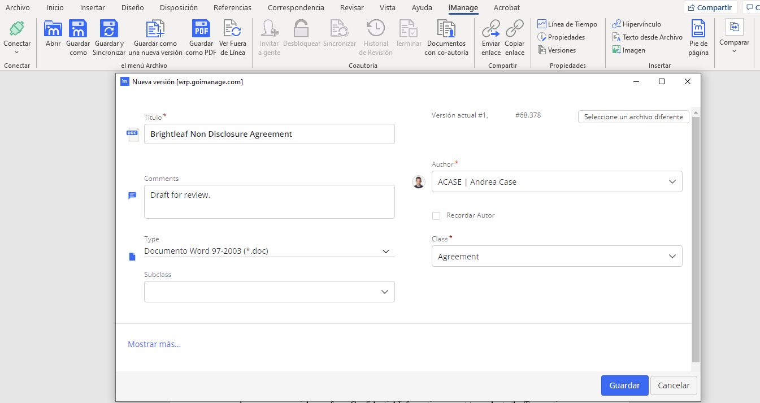Screen dimensions: 760x403
Task: Switch to the Revisar ribbon tab
Action: coord(351,8)
